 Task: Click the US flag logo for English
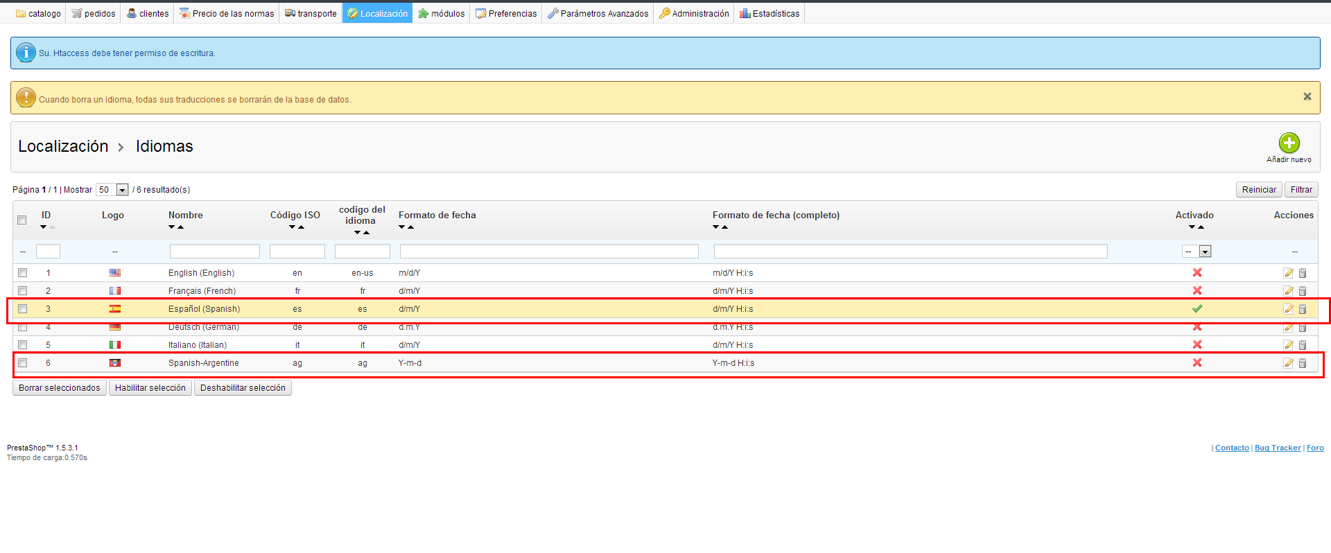pos(115,273)
